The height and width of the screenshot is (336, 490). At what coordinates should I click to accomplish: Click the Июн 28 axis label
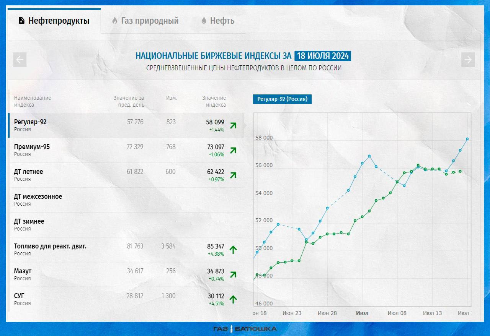pyautogui.click(x=327, y=313)
